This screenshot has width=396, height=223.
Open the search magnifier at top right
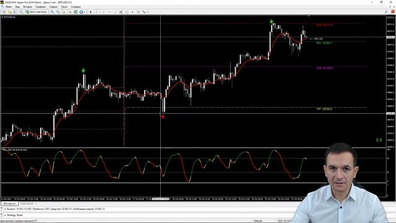point(386,12)
